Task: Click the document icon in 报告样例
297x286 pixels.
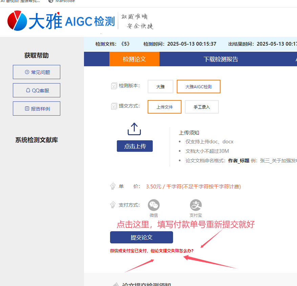Action: tap(27, 109)
